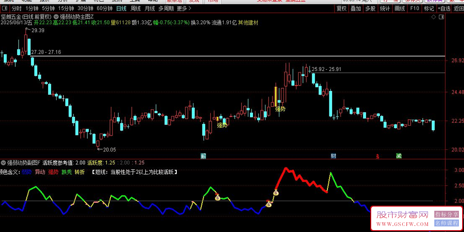Switch to the 60分钟 period
464x232 pixels.
[x=104, y=8]
